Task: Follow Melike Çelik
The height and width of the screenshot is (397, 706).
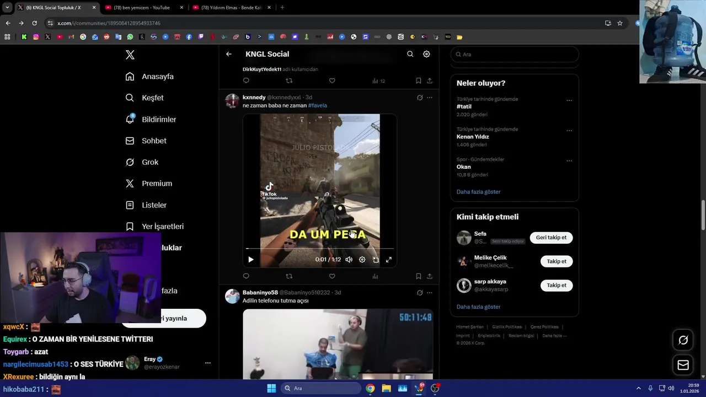Action: pyautogui.click(x=556, y=261)
